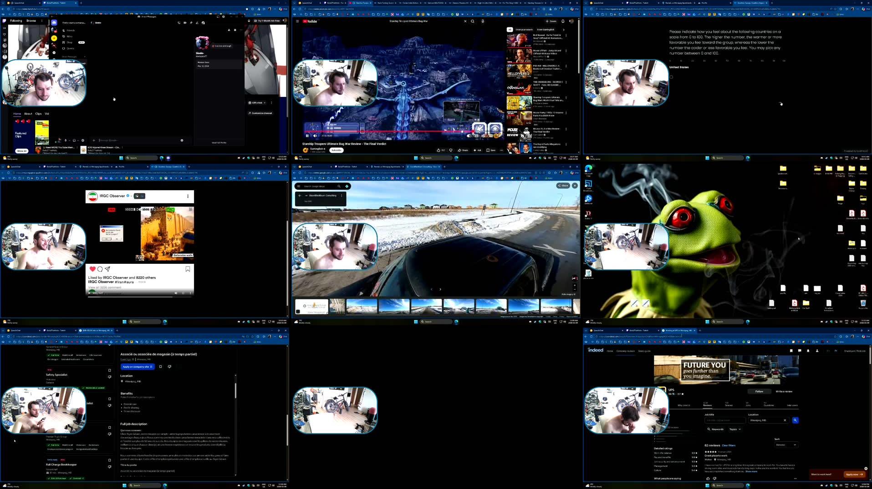Viewport: 872px width, 489px height.
Task: Click Customize channel on Twitch
Action: point(260,113)
